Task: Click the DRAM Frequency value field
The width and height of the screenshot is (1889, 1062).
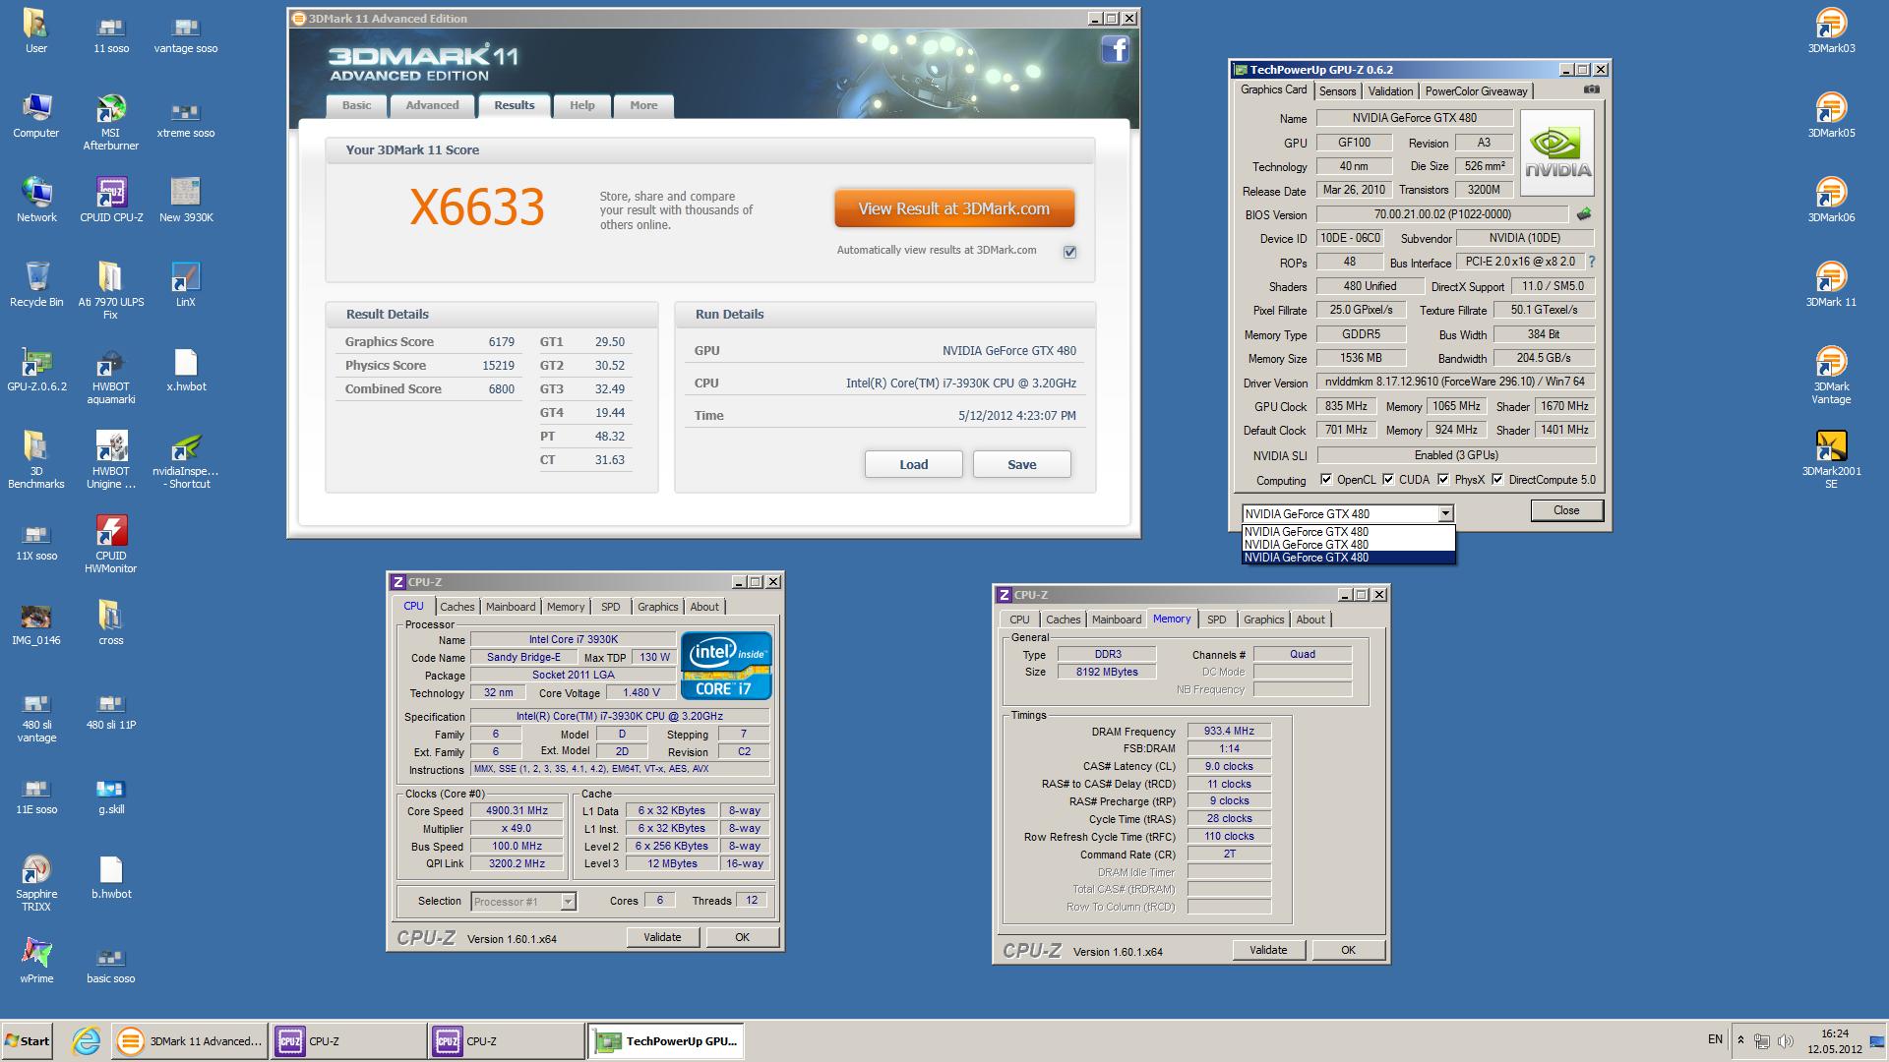Action: (x=1229, y=731)
